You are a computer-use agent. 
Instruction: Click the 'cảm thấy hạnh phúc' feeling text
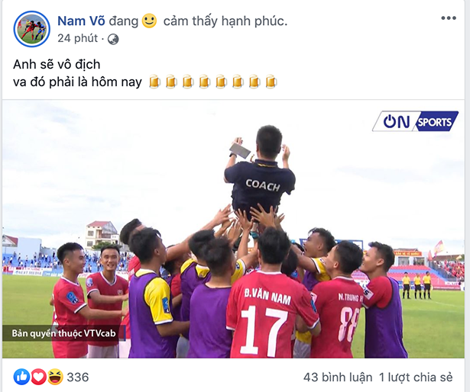(225, 21)
